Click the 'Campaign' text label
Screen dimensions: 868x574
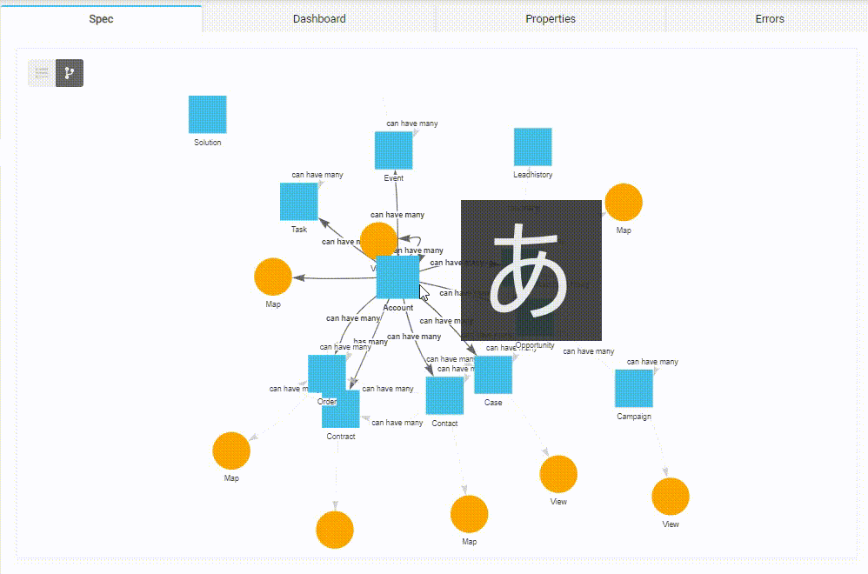[634, 417]
